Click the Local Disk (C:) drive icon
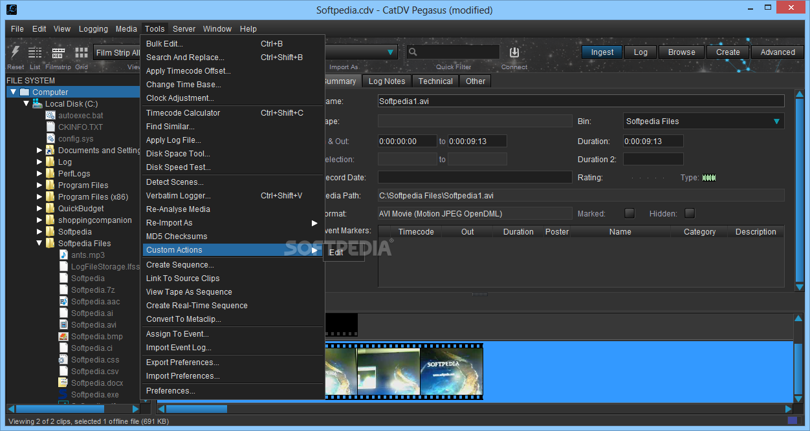Image resolution: width=810 pixels, height=431 pixels. (x=38, y=103)
